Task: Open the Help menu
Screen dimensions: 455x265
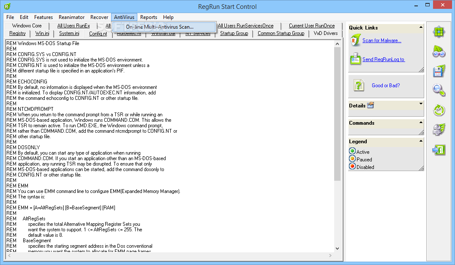Action: [x=168, y=17]
